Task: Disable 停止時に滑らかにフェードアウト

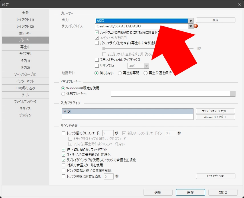Action: [x=63, y=149]
